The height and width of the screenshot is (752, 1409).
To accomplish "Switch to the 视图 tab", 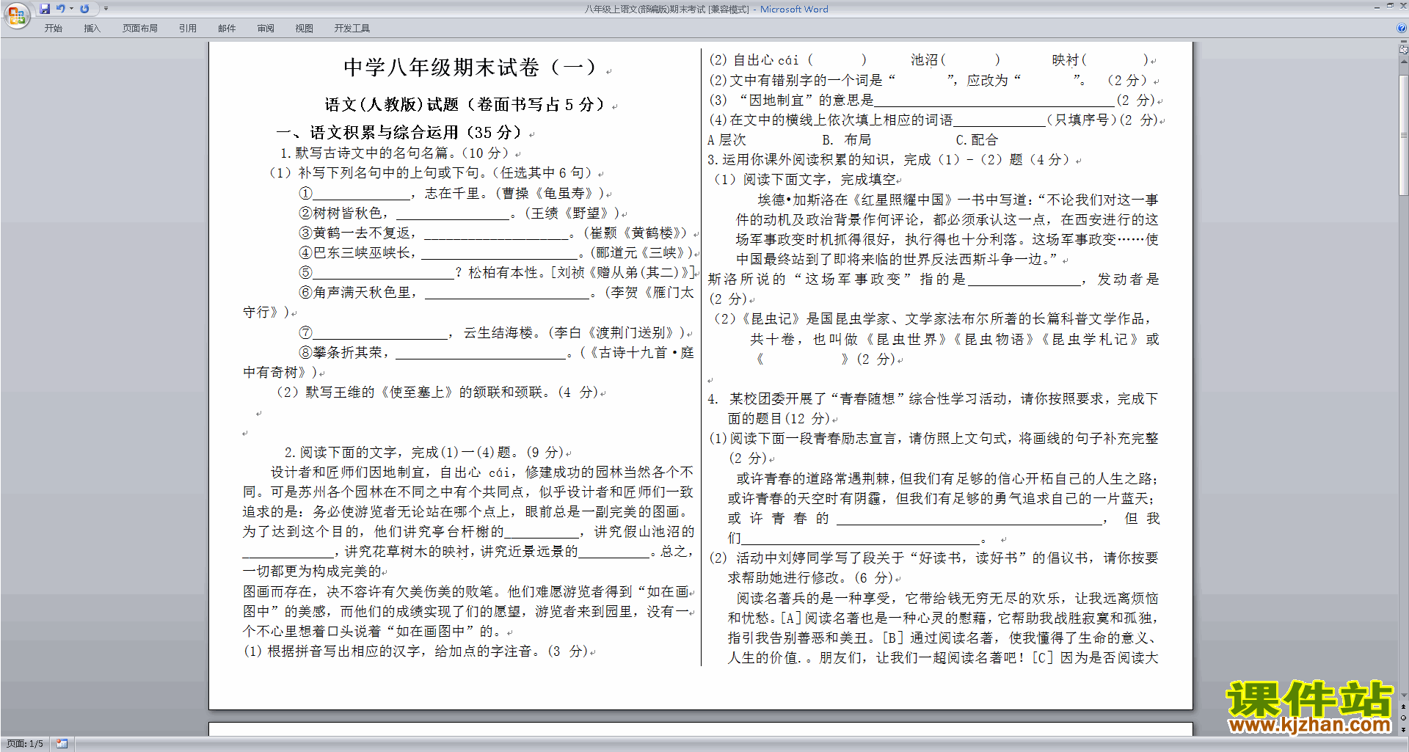I will [305, 29].
